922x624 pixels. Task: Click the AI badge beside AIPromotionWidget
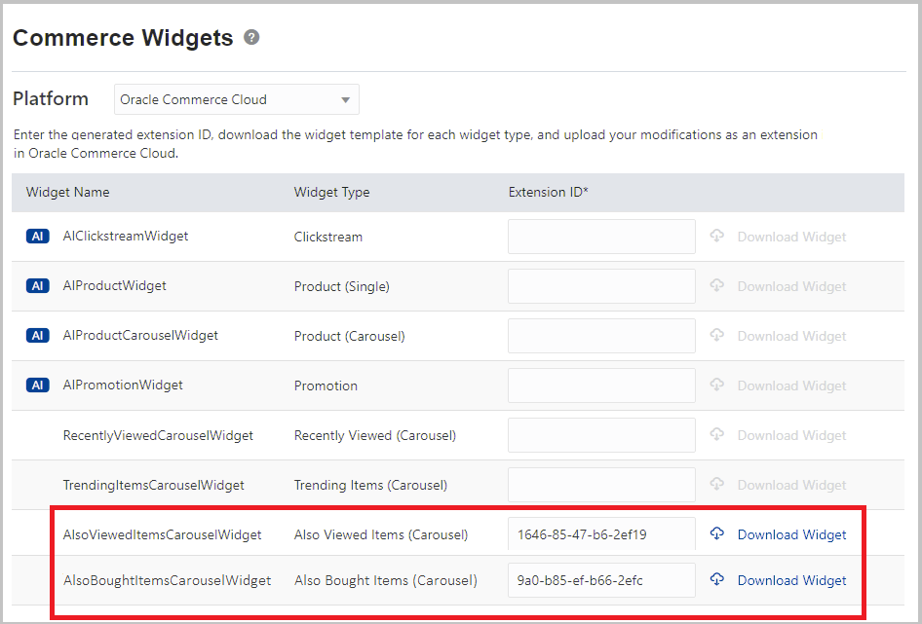coord(38,385)
